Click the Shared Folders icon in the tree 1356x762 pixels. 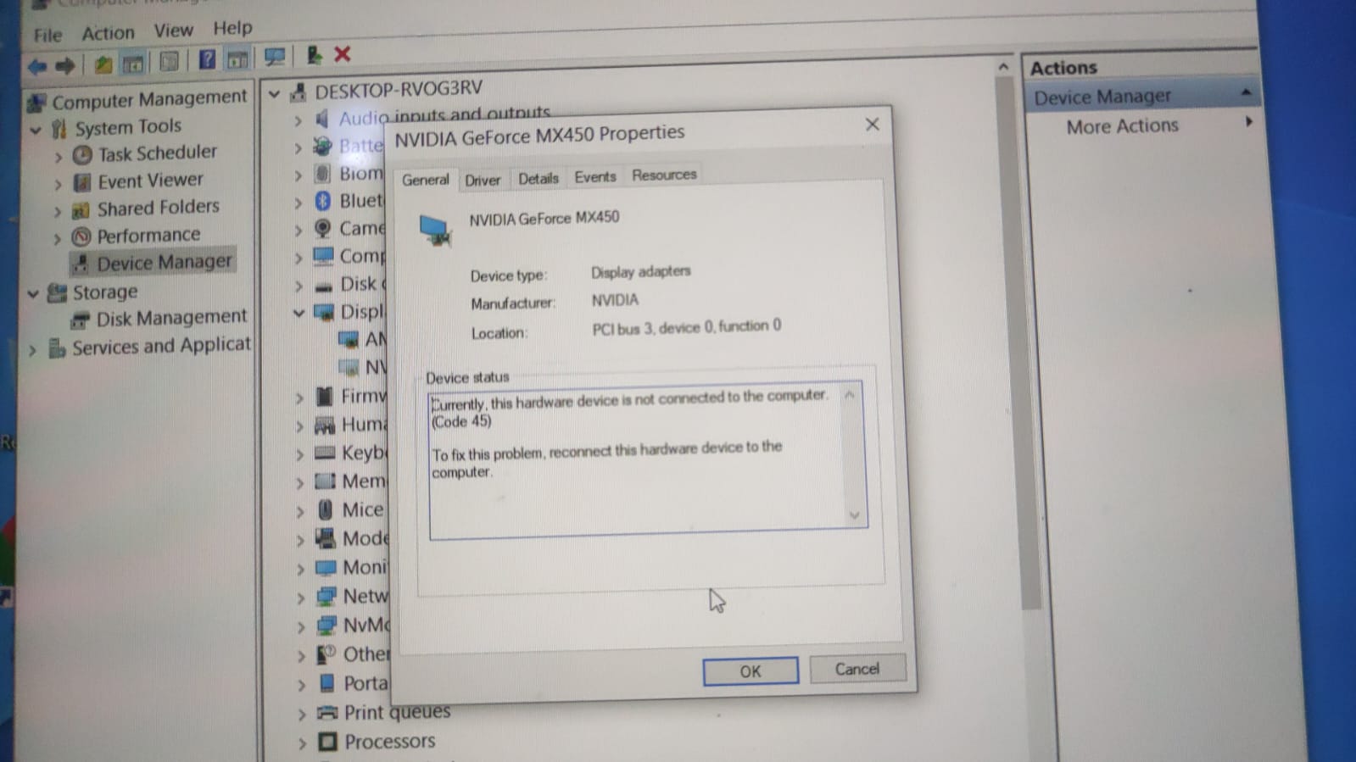pos(81,209)
